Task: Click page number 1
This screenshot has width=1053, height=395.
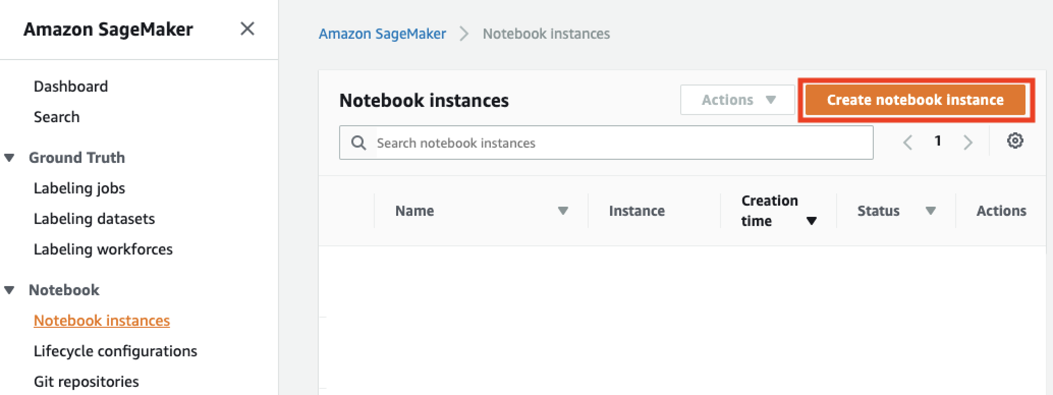Action: tap(937, 141)
